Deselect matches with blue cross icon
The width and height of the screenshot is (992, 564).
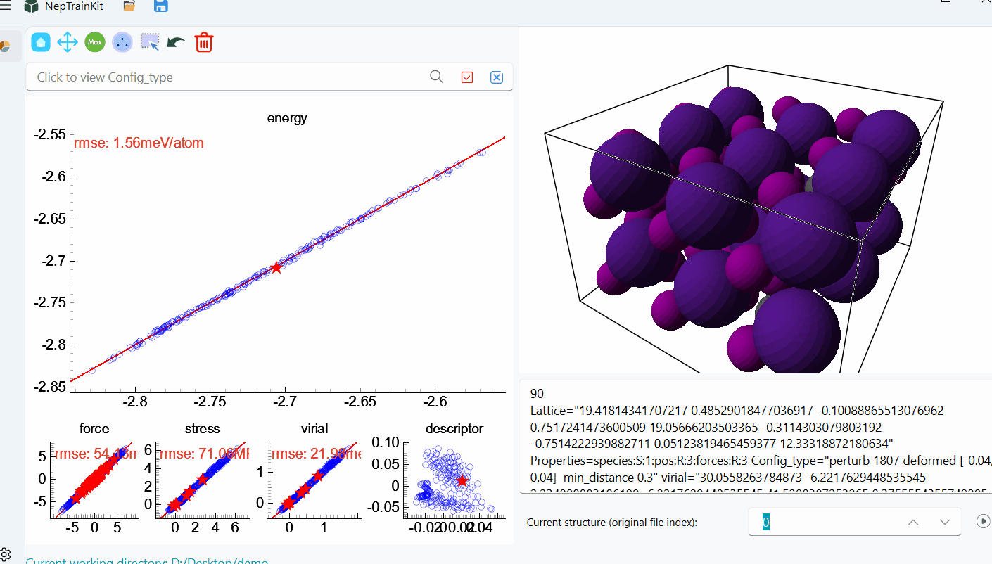click(497, 77)
